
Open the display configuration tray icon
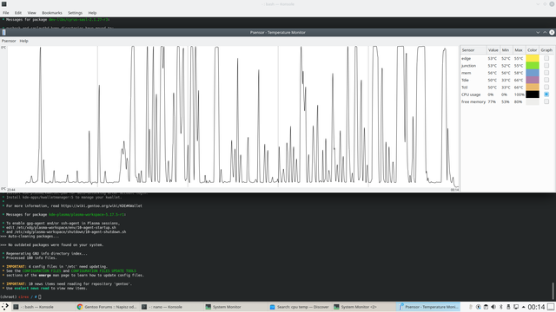(x=516, y=307)
